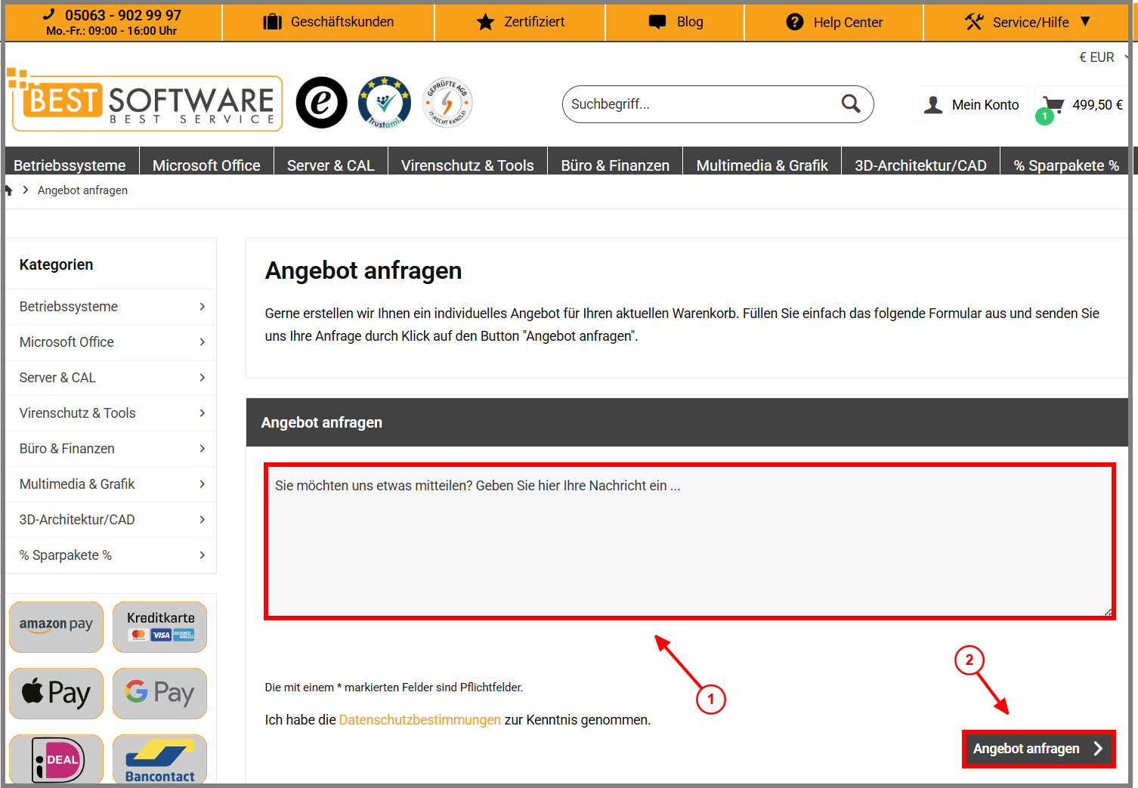Click the home breadcrumb icon

(x=8, y=190)
